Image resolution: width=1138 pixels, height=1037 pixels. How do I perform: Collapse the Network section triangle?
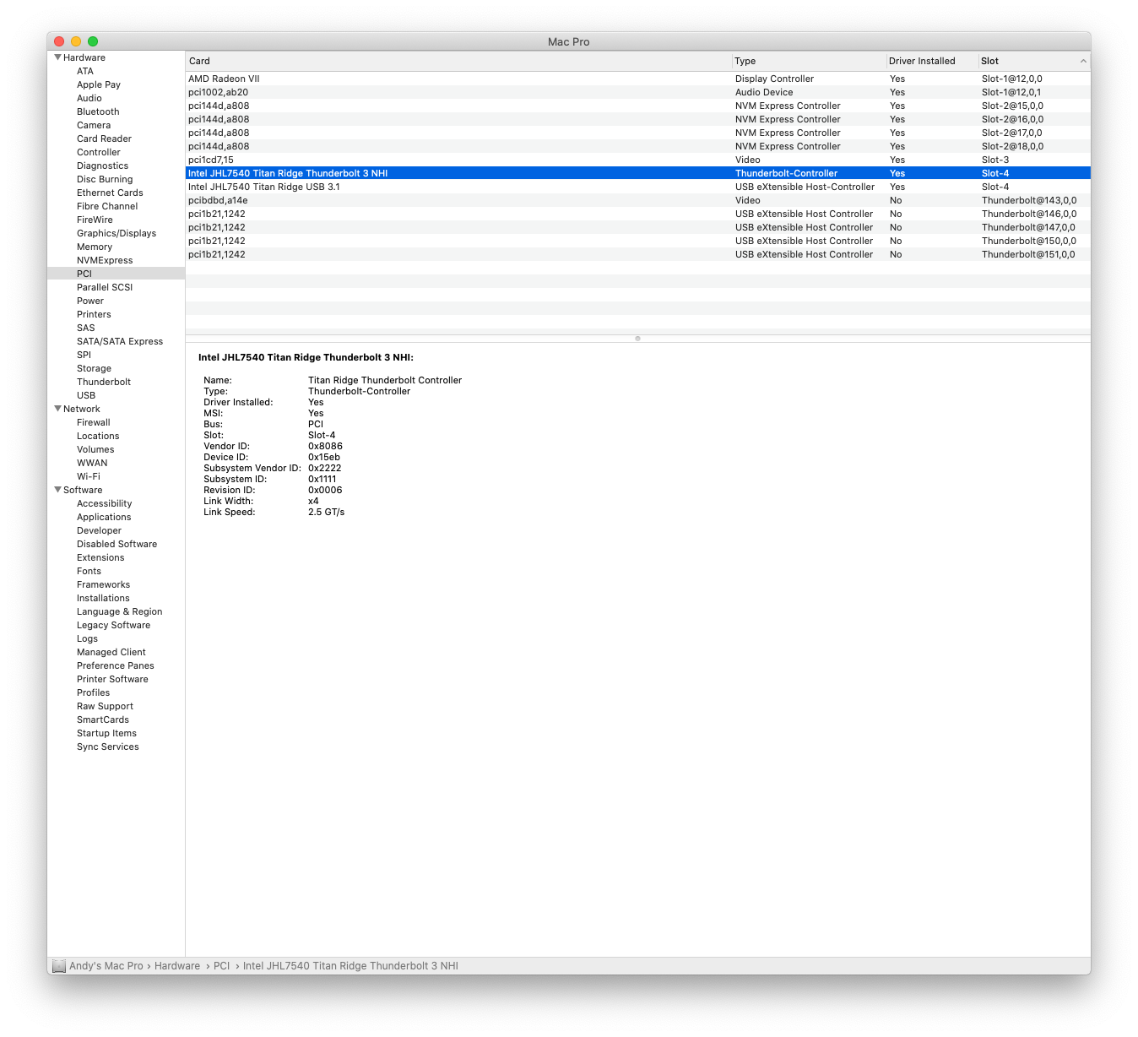pyautogui.click(x=57, y=409)
